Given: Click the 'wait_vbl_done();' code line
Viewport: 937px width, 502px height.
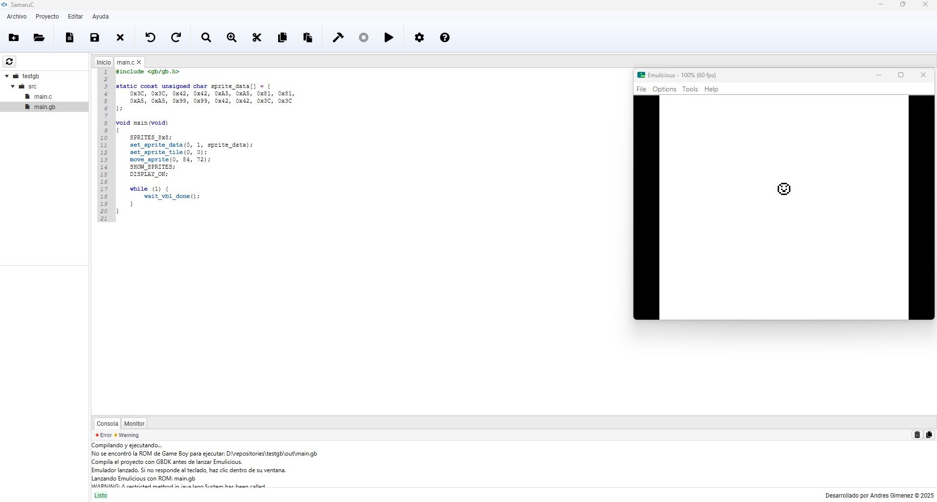Looking at the screenshot, I should (x=172, y=196).
